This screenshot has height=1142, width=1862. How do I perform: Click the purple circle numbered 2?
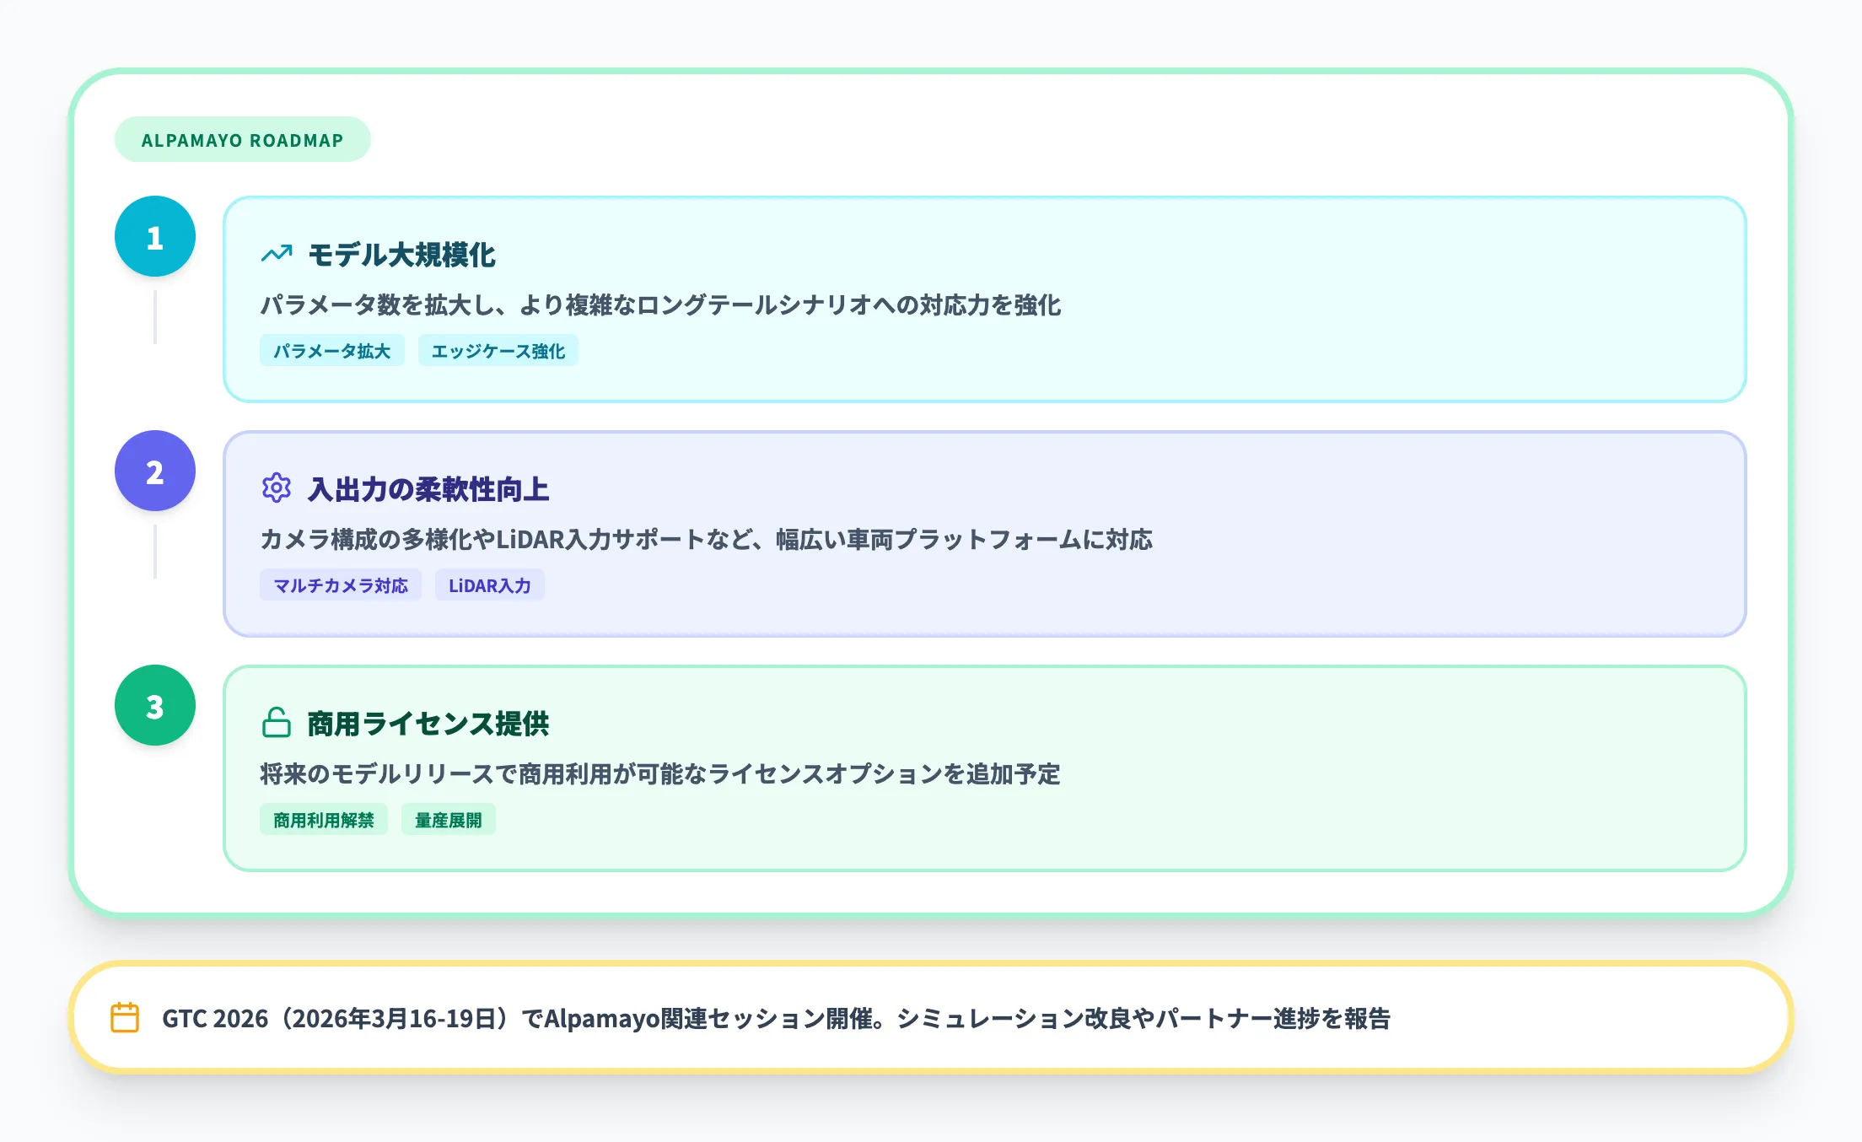click(154, 471)
